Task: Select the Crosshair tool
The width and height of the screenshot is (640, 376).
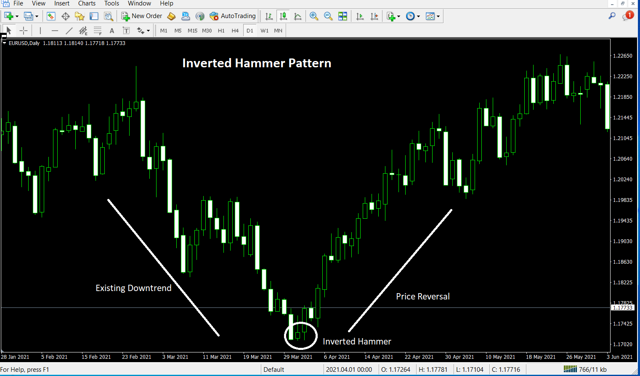Action: (x=24, y=30)
